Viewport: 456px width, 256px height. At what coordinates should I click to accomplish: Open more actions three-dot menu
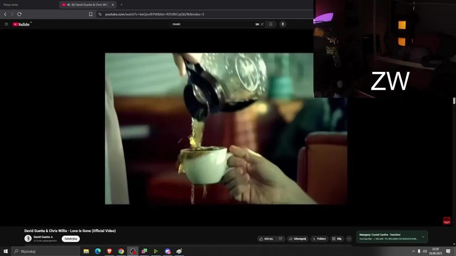pos(349,239)
